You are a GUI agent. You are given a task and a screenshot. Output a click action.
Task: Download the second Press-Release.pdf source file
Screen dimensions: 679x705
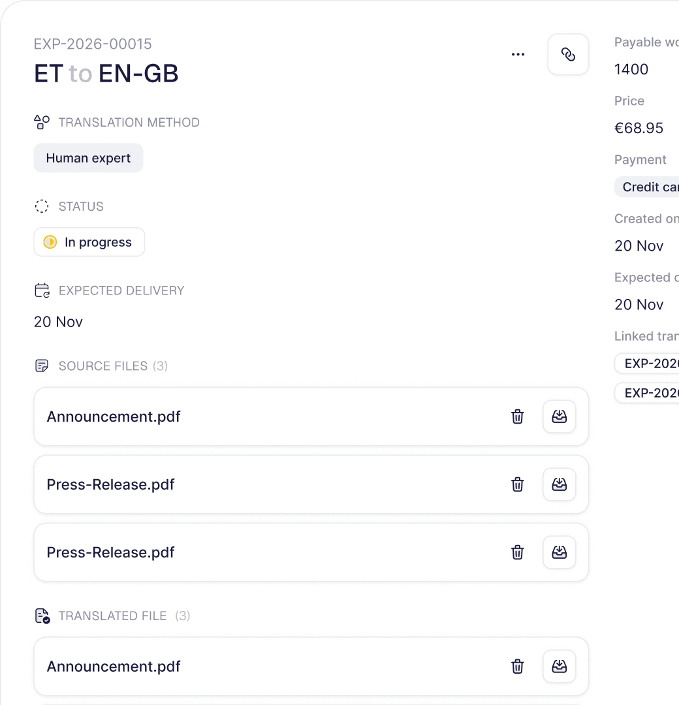560,553
